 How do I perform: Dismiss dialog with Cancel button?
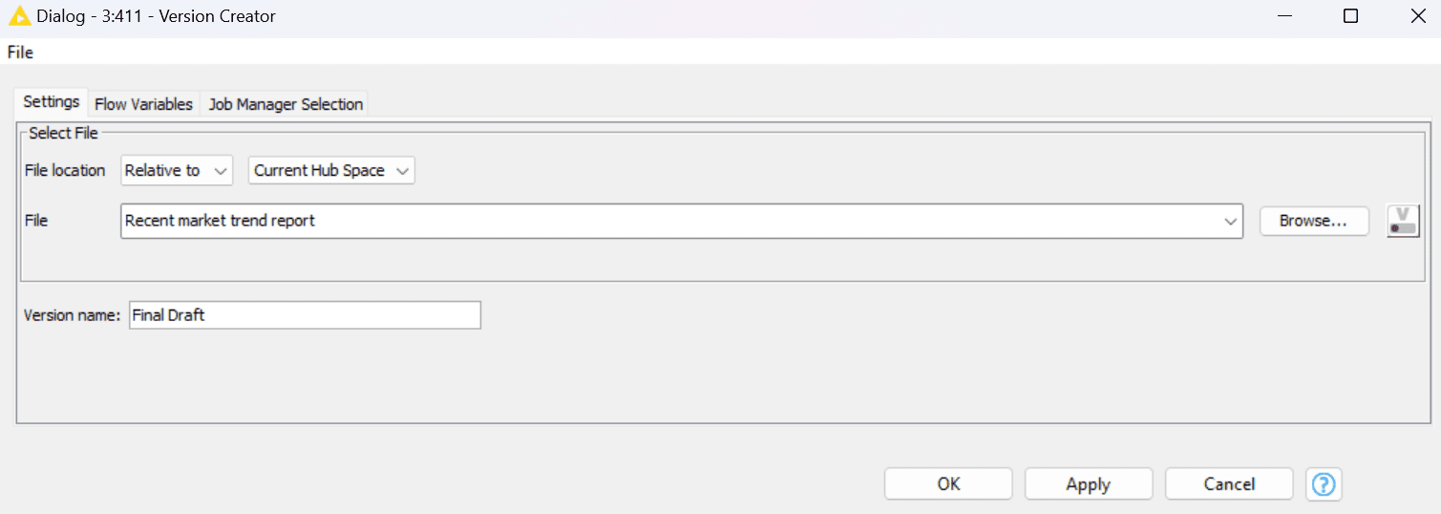pyautogui.click(x=1229, y=484)
